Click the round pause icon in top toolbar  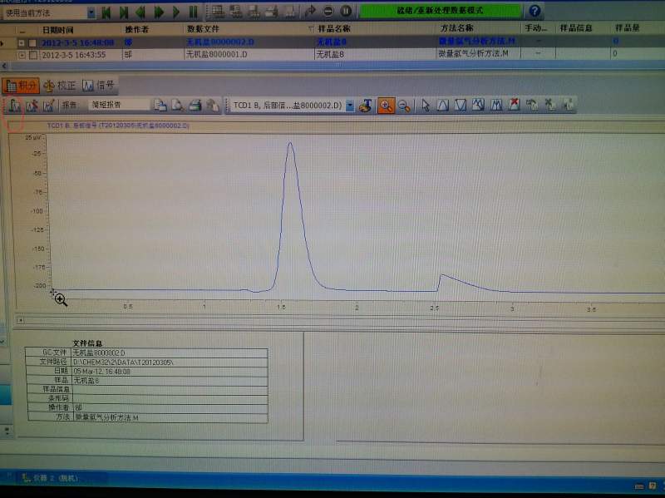tap(346, 11)
